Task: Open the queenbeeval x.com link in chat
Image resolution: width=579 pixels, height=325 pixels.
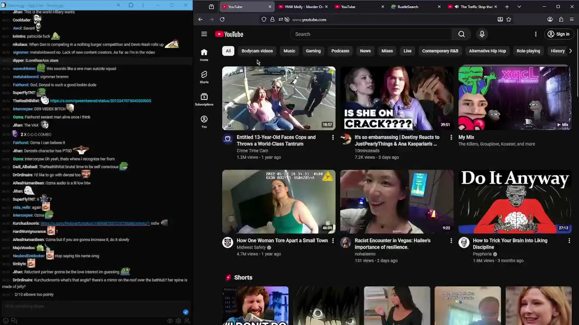Action: pos(100,101)
